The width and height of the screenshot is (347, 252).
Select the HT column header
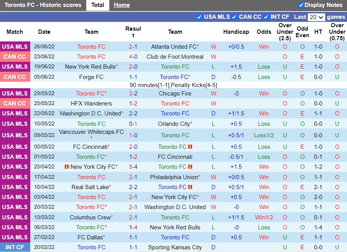[x=318, y=32]
